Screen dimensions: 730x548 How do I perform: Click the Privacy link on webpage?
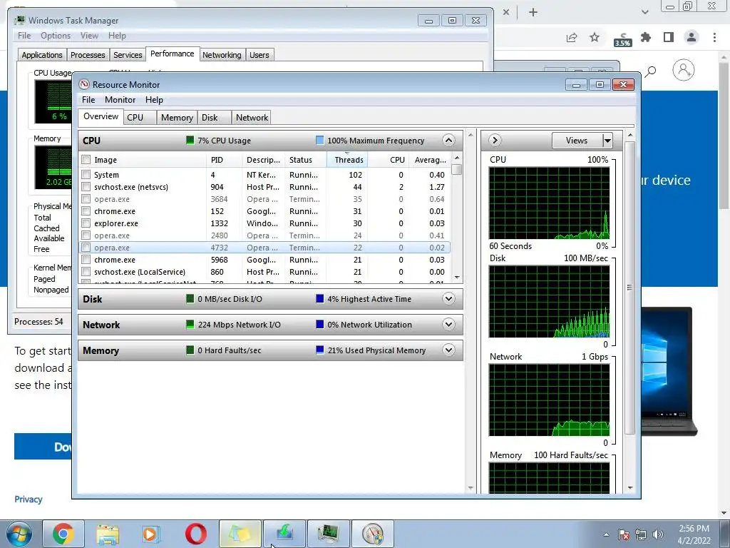[x=29, y=499]
